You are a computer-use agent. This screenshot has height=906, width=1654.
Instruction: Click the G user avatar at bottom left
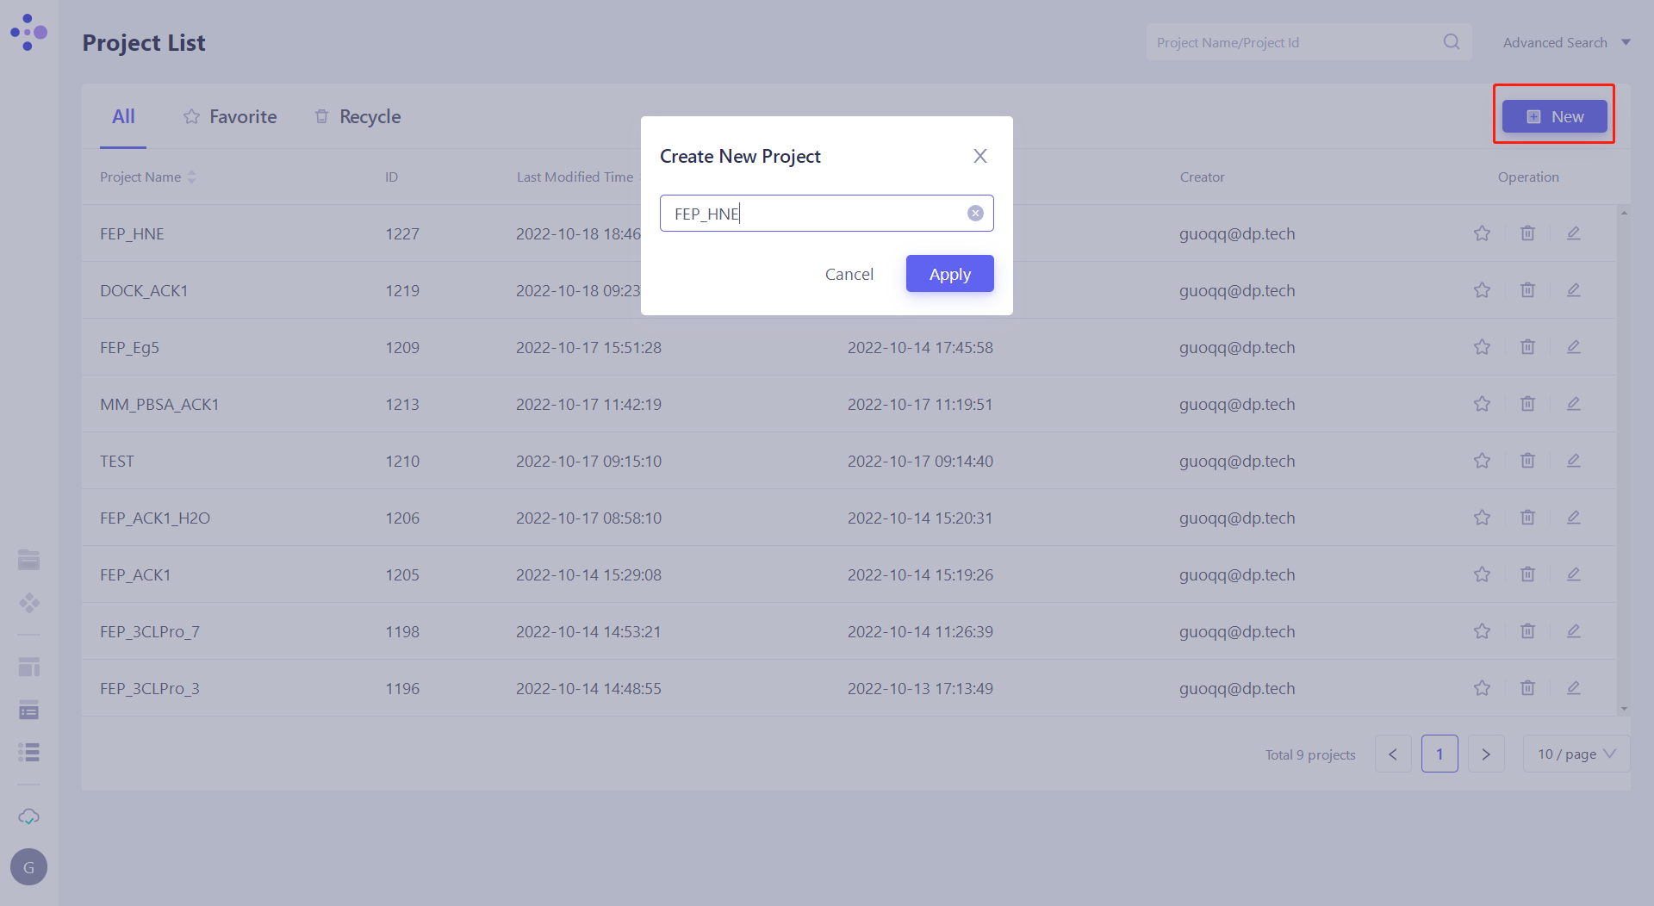pos(28,866)
